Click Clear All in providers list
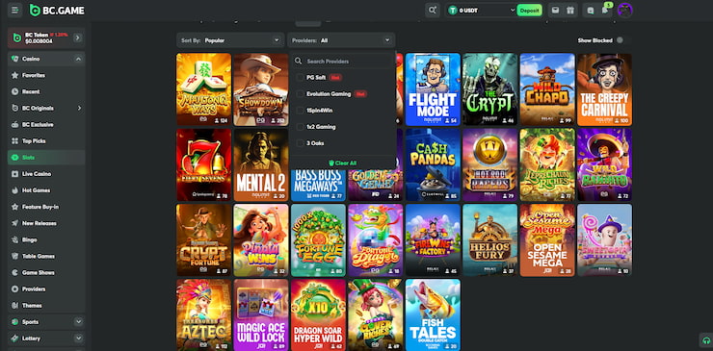Image resolution: width=713 pixels, height=351 pixels. click(x=342, y=163)
